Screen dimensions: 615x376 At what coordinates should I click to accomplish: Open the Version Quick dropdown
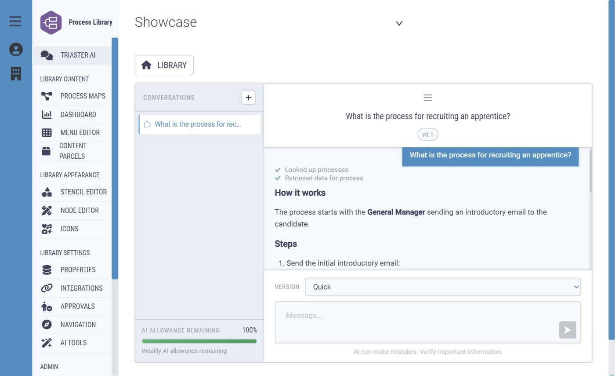click(443, 287)
